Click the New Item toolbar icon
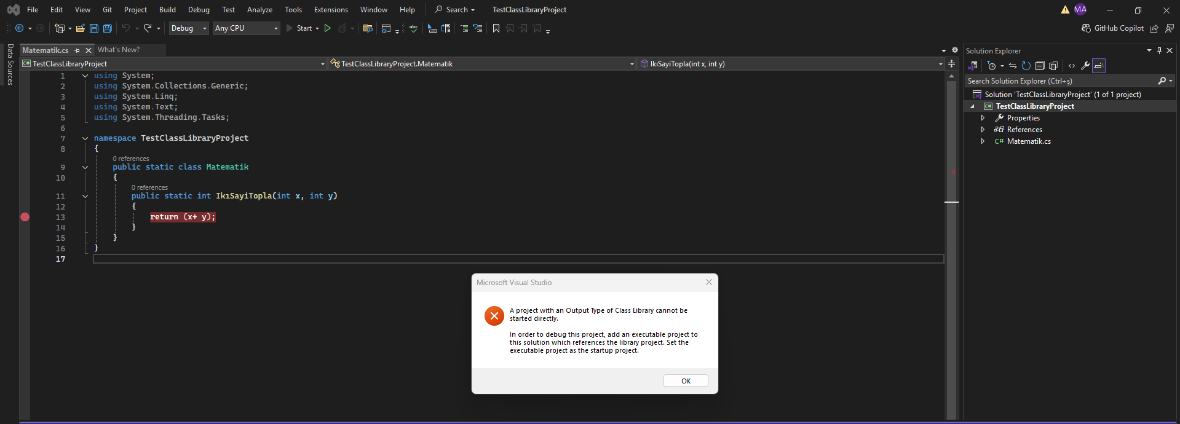 (x=60, y=28)
